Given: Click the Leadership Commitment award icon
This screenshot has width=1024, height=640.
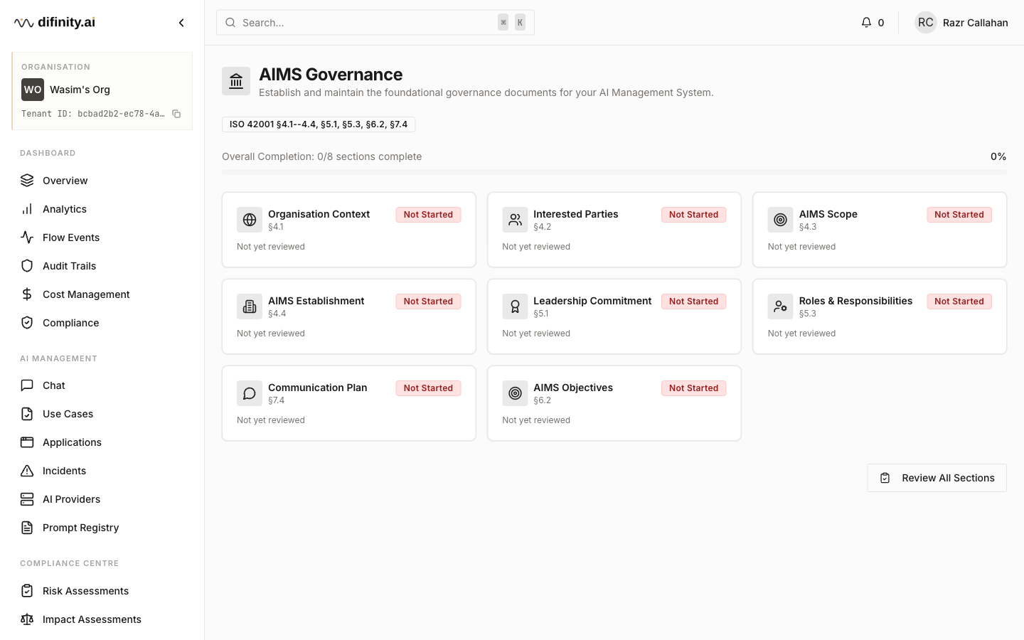Looking at the screenshot, I should tap(515, 306).
